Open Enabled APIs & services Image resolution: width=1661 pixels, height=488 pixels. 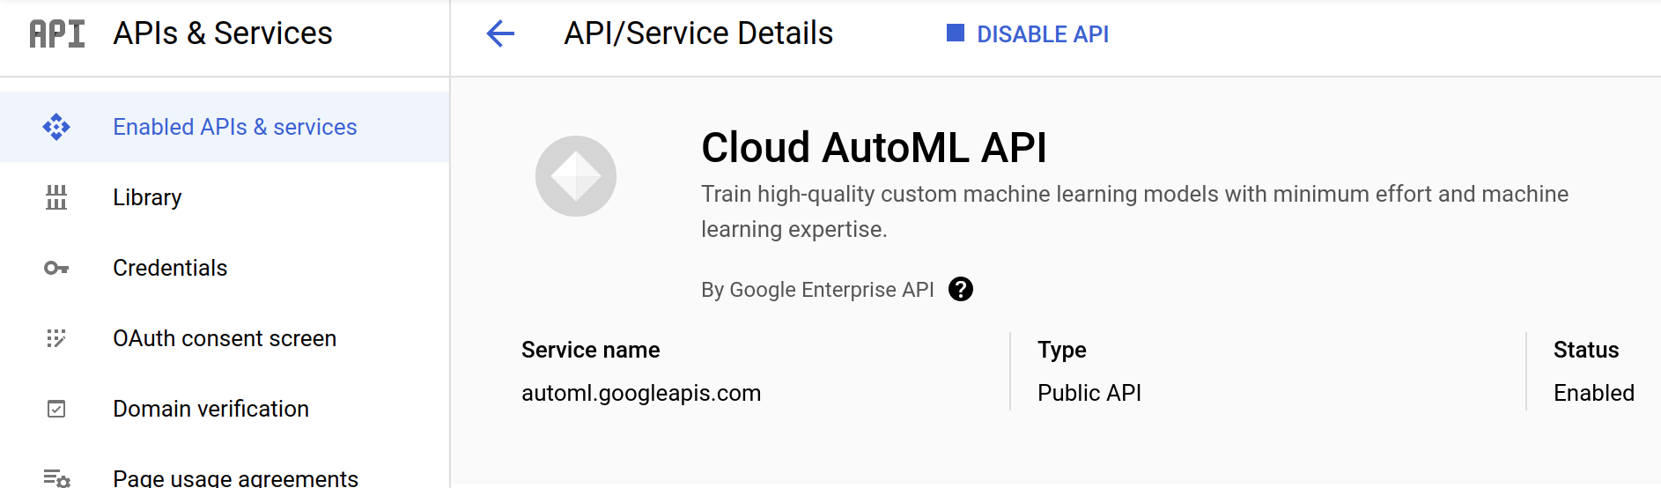pos(225,127)
